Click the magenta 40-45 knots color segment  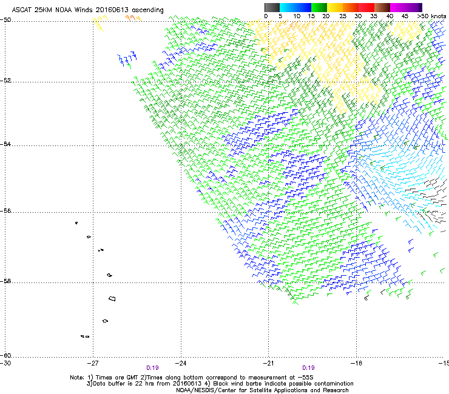click(x=398, y=7)
